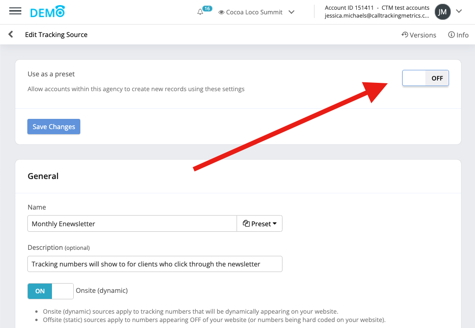This screenshot has width=475, height=328.
Task: Expand the user profile menu chevron
Action: click(459, 11)
